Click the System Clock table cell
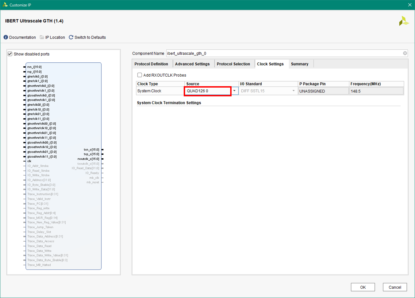415x298 pixels. [160, 91]
